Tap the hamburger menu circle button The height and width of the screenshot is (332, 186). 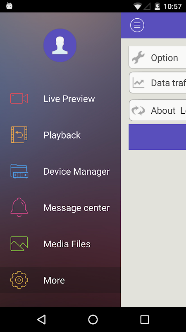pyautogui.click(x=137, y=25)
